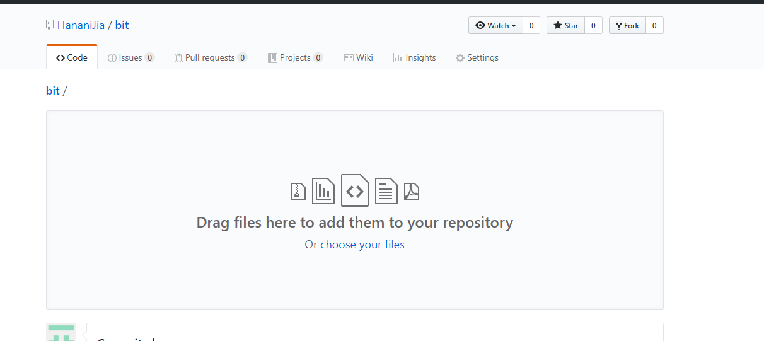This screenshot has height=341, width=764.
Task: View stargazers count next to Star
Action: tap(593, 25)
